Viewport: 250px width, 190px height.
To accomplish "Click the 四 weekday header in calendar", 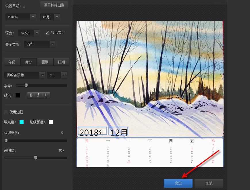I will click(171, 141).
